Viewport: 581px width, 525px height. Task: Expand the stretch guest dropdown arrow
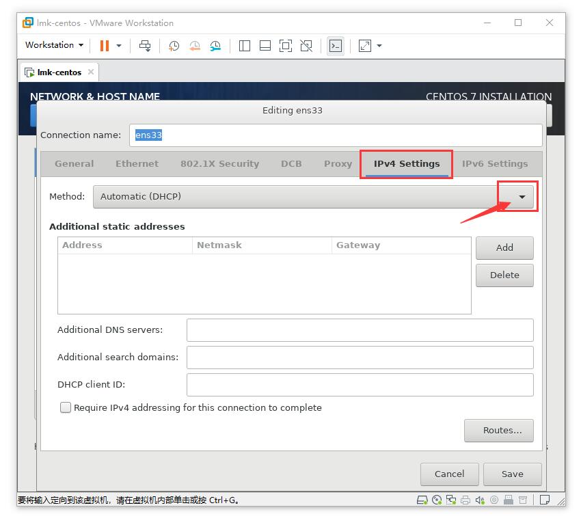(x=379, y=46)
